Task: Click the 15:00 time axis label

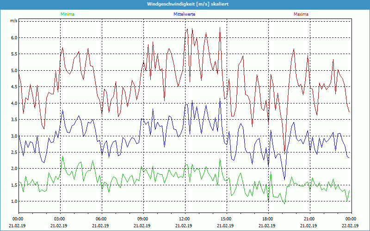Action: [226, 219]
